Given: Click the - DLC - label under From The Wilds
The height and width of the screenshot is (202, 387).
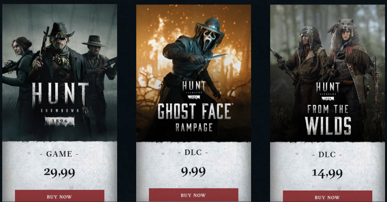Looking at the screenshot, I should (x=327, y=155).
